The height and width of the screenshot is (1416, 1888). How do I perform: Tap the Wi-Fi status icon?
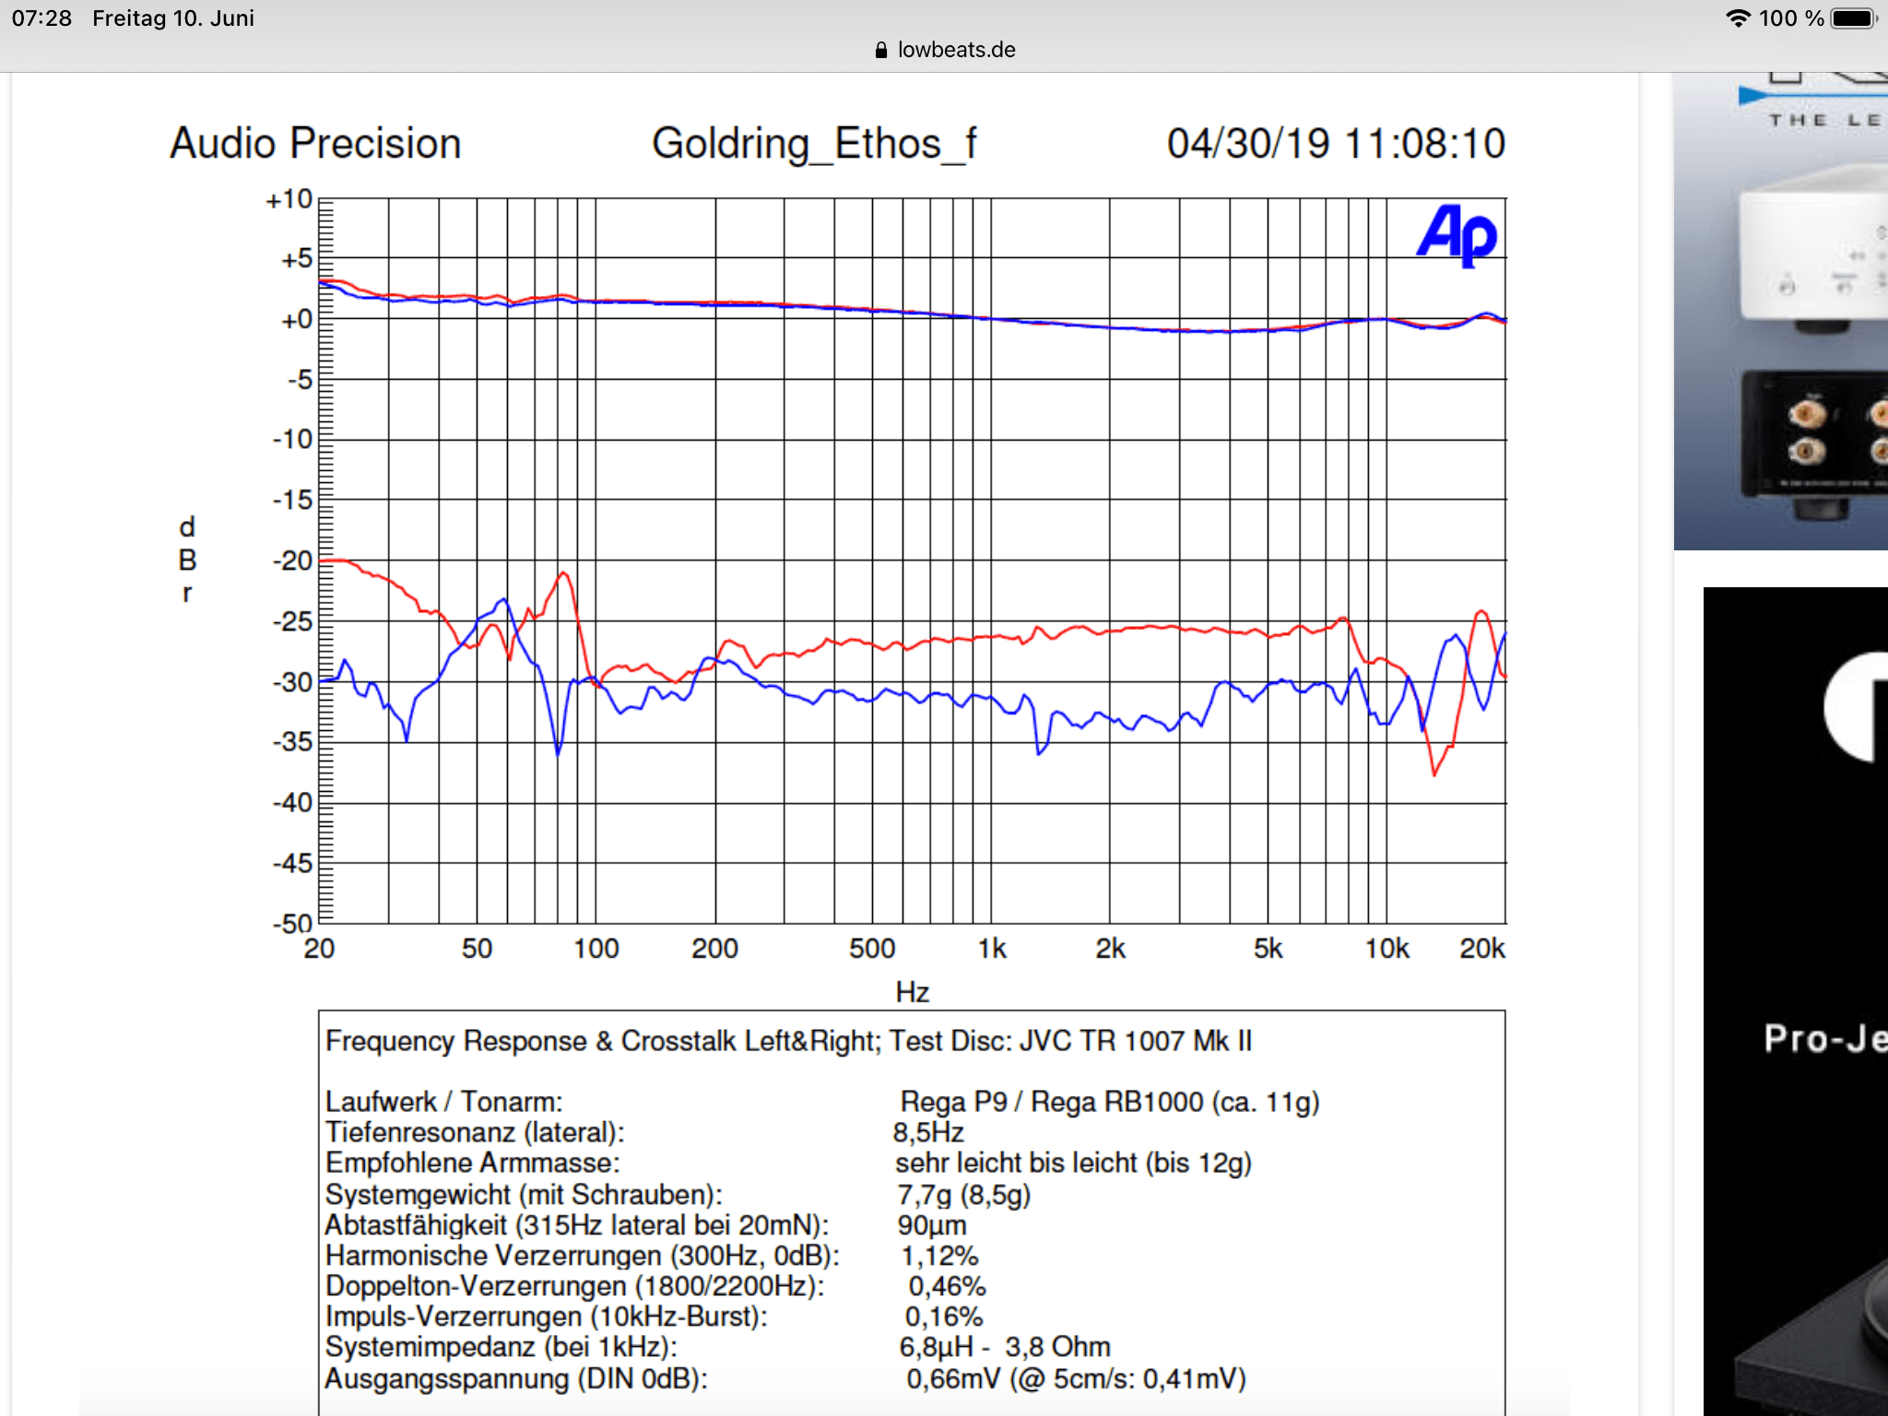[x=1738, y=18]
